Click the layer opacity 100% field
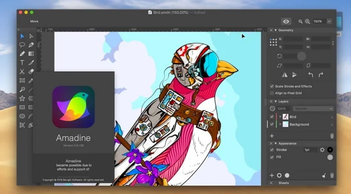 click(284, 109)
